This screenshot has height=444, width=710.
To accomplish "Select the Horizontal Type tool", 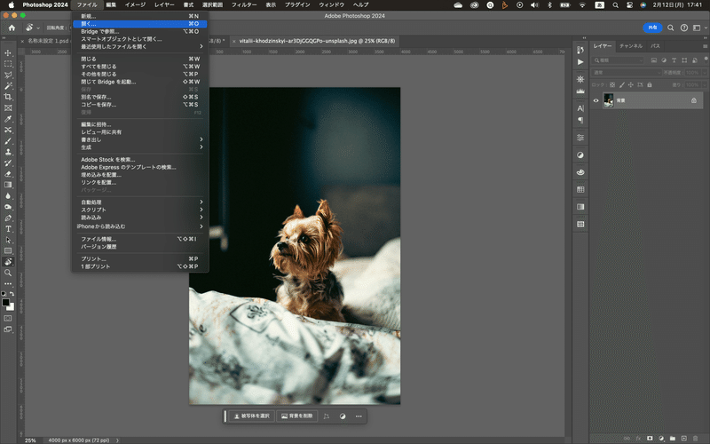I will click(x=8, y=229).
